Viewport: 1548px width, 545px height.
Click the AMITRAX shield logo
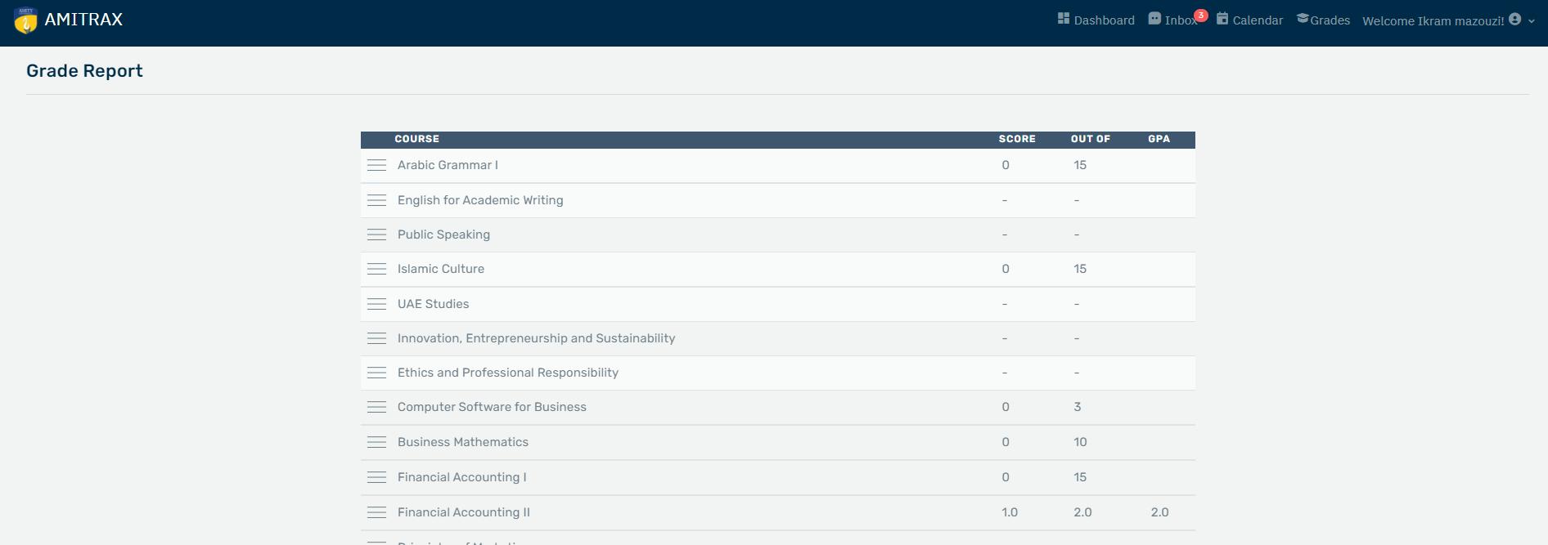pyautogui.click(x=25, y=20)
